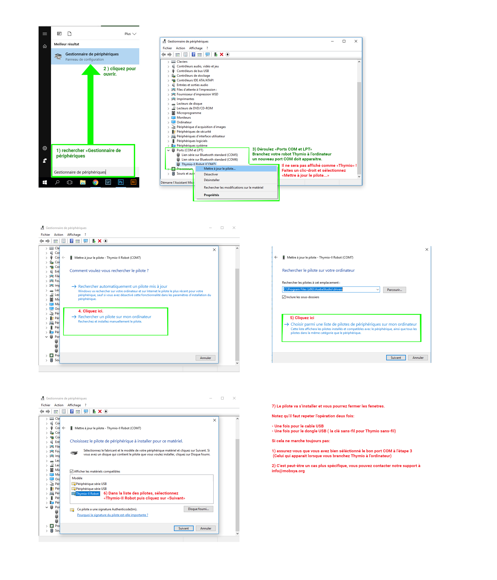Image resolution: width=497 pixels, height=580 pixels.
Task: Open Photoshop from the Windows taskbar
Action: pos(121,182)
